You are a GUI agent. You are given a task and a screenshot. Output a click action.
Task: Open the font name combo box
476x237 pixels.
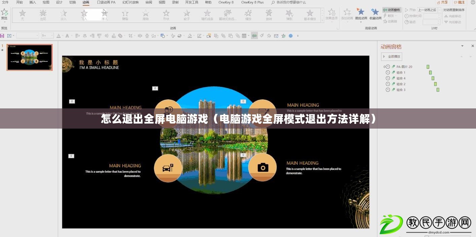[x=28, y=36]
